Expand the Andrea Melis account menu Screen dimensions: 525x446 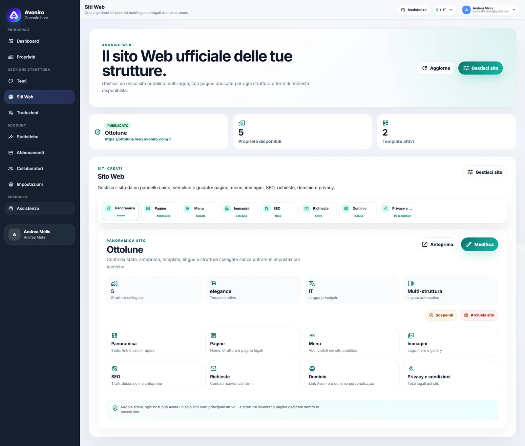(489, 10)
